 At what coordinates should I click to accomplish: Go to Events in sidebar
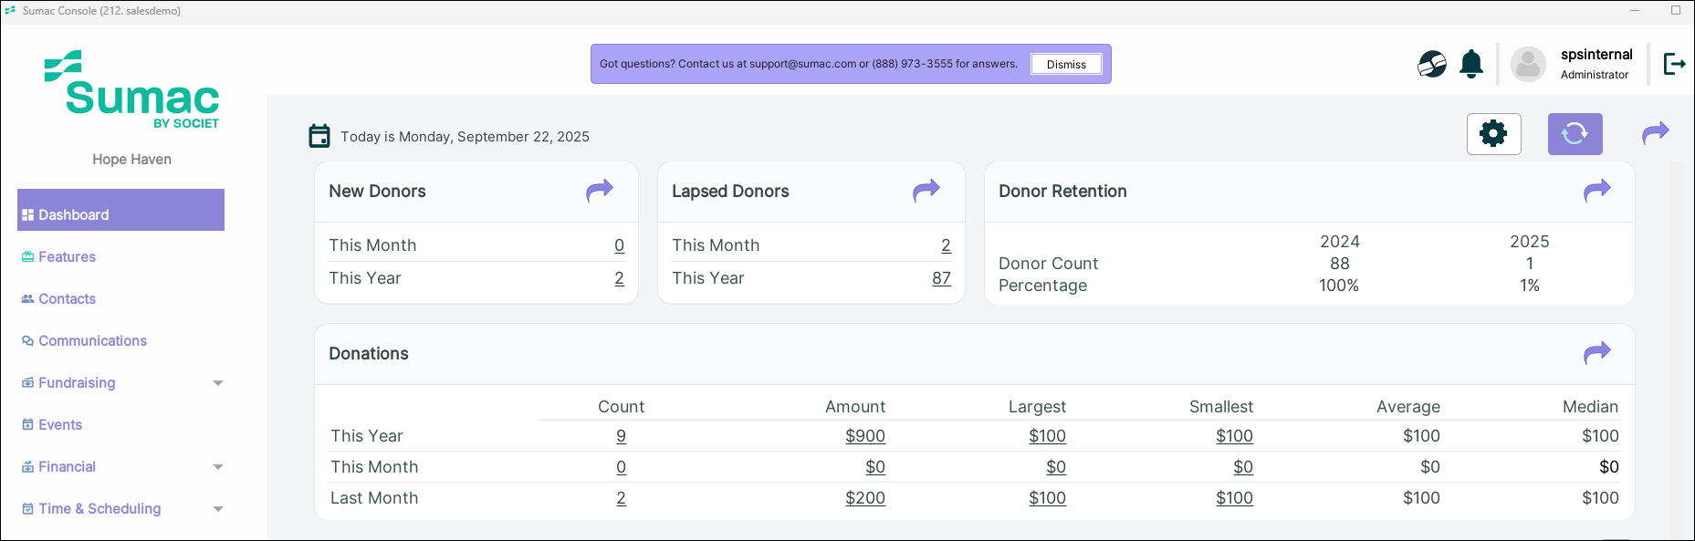pos(60,425)
